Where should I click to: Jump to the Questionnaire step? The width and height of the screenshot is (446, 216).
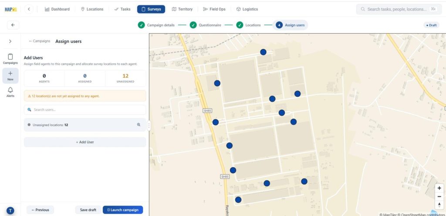(206, 25)
